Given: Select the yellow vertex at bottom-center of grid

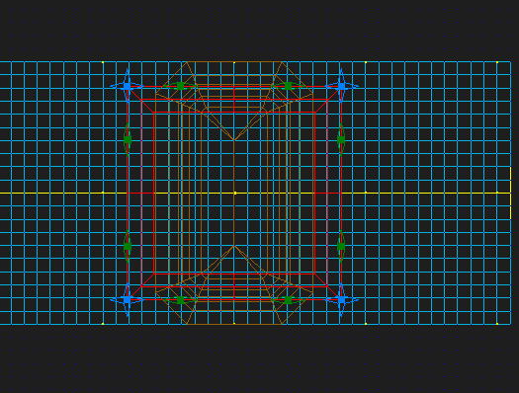Looking at the screenshot, I should tap(234, 324).
